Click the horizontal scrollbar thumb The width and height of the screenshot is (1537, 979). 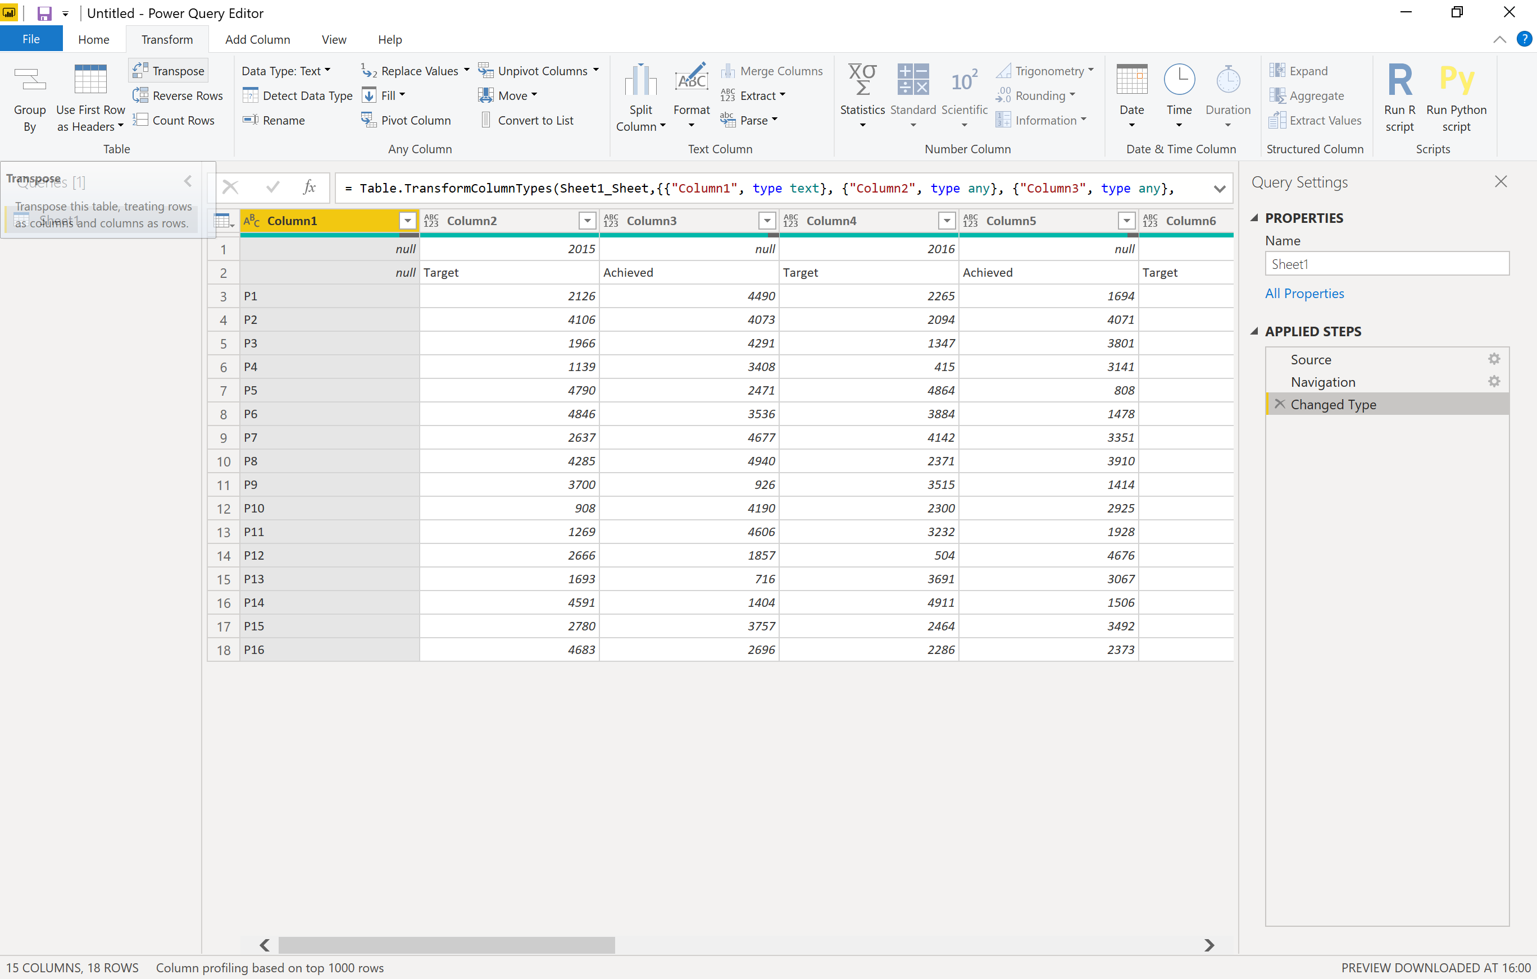click(x=447, y=945)
